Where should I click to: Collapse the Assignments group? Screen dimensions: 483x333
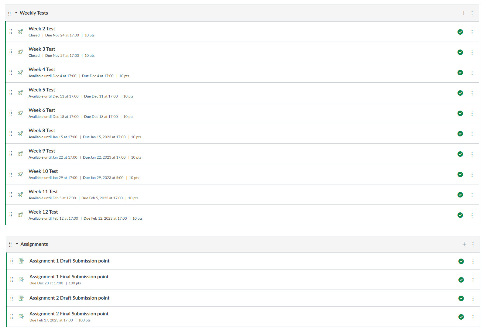17,244
